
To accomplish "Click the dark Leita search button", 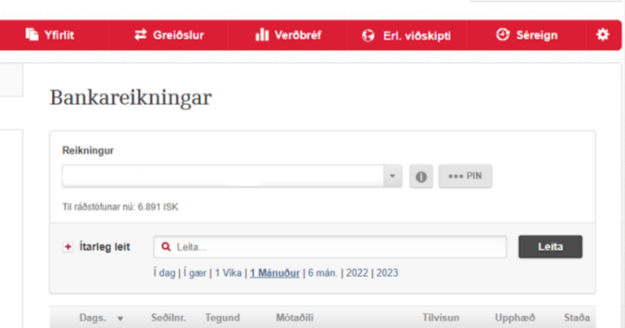I will point(550,247).
